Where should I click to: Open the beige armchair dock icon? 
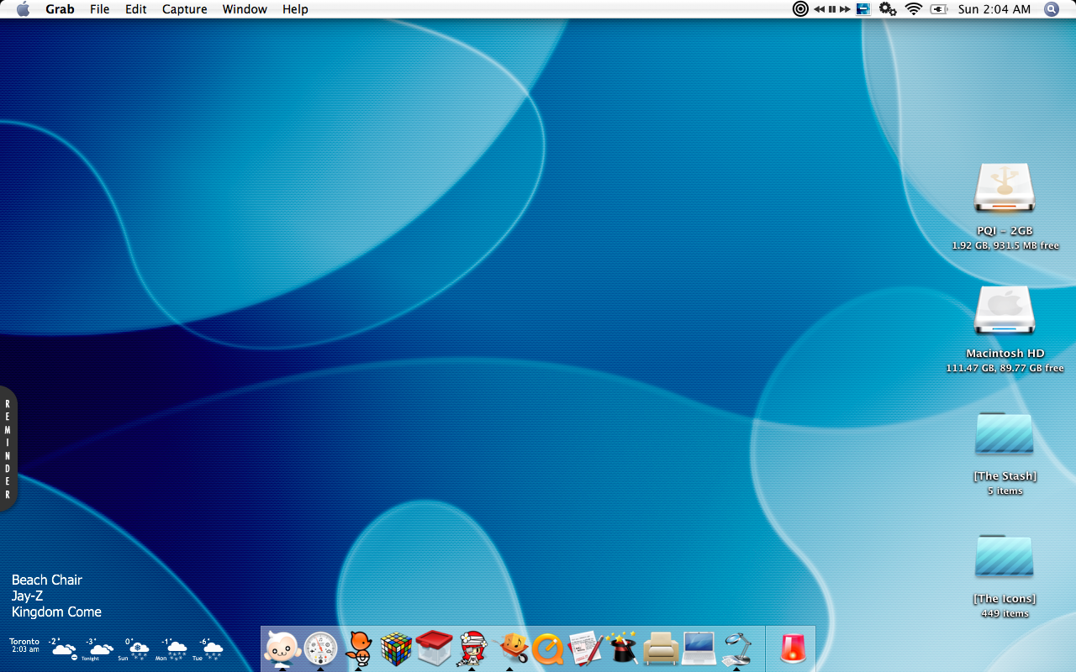tap(661, 648)
